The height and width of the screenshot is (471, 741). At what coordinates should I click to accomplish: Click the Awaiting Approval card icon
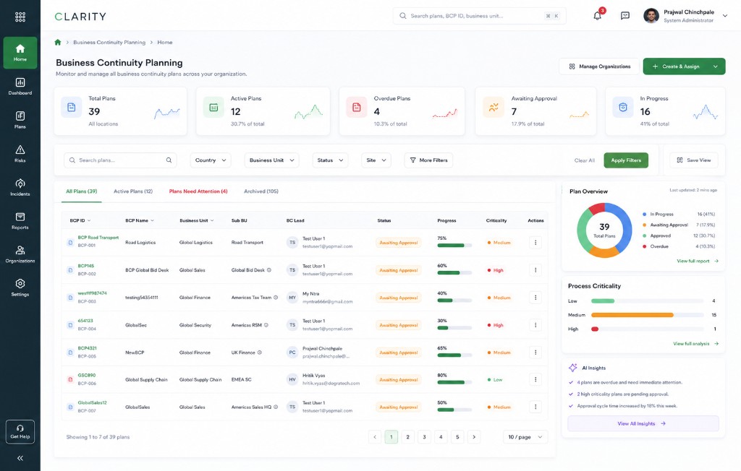pos(494,108)
